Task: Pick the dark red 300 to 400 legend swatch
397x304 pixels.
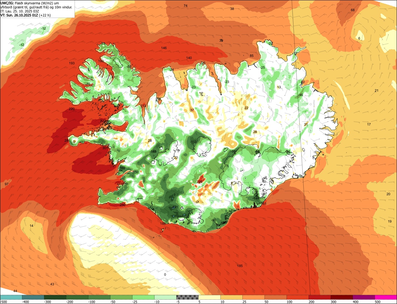Action: point(341,297)
